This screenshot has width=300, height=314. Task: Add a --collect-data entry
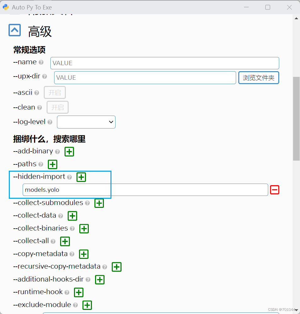point(72,216)
